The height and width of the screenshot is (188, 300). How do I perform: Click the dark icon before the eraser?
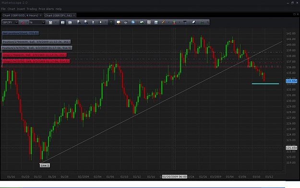pos(185,23)
